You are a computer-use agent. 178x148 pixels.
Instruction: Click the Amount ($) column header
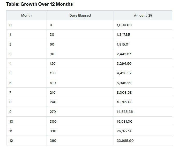[143, 16]
